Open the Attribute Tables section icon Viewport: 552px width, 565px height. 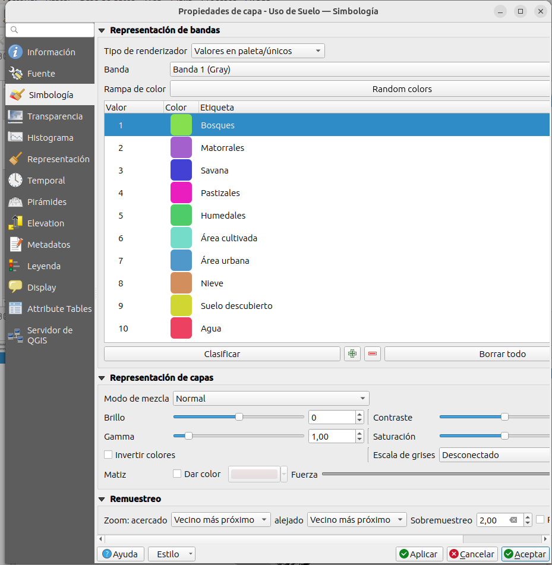click(15, 309)
